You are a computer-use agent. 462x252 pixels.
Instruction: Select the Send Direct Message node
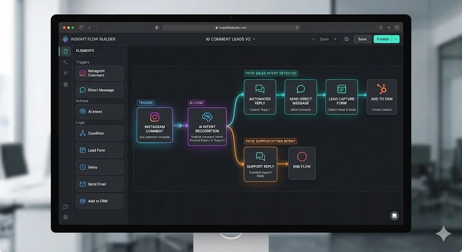click(300, 97)
